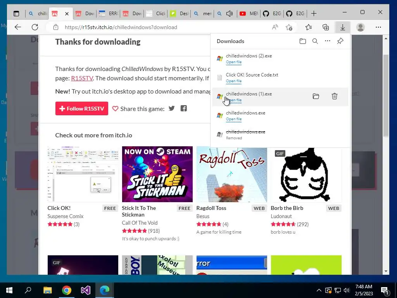Viewport: 397px width, 298px height.
Task: Switch to the Click tab
Action: [x=156, y=14]
